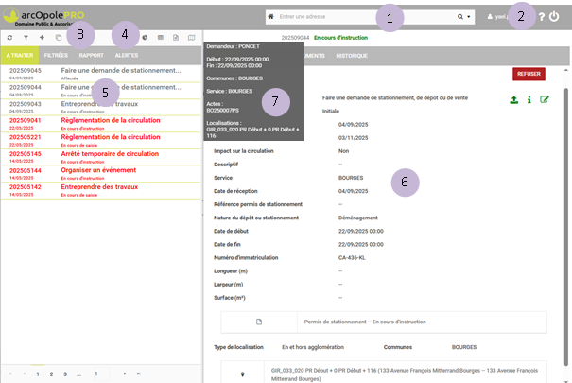Edit the request with green pencil icon
This screenshot has height=383, width=572.
click(545, 98)
